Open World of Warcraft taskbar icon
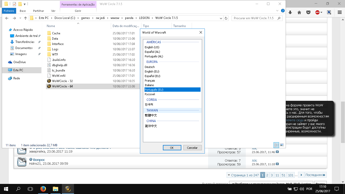The height and width of the screenshot is (194, 345). click(x=68, y=189)
